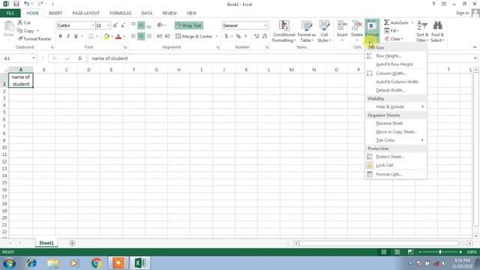
Task: Select Rename Sheet
Action: 395,123
